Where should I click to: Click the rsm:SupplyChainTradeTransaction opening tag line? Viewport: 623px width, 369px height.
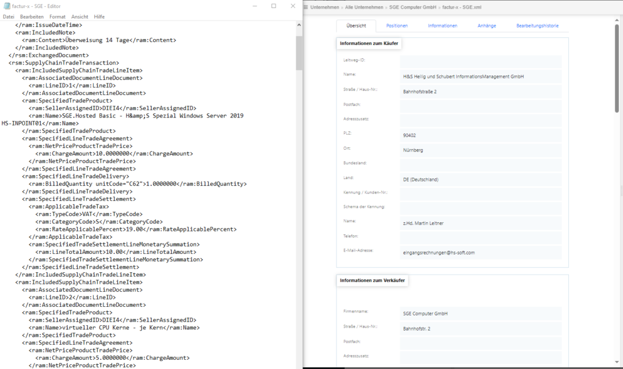63,63
